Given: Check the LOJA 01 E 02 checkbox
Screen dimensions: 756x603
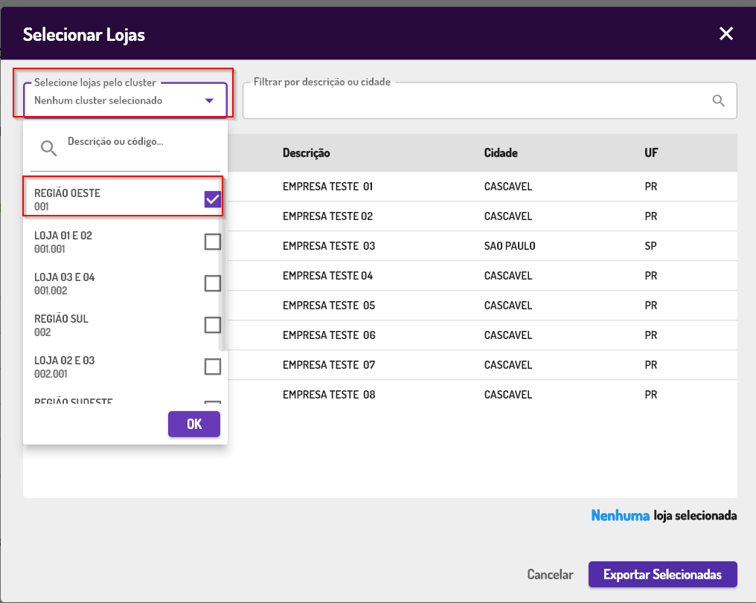Looking at the screenshot, I should pyautogui.click(x=212, y=242).
